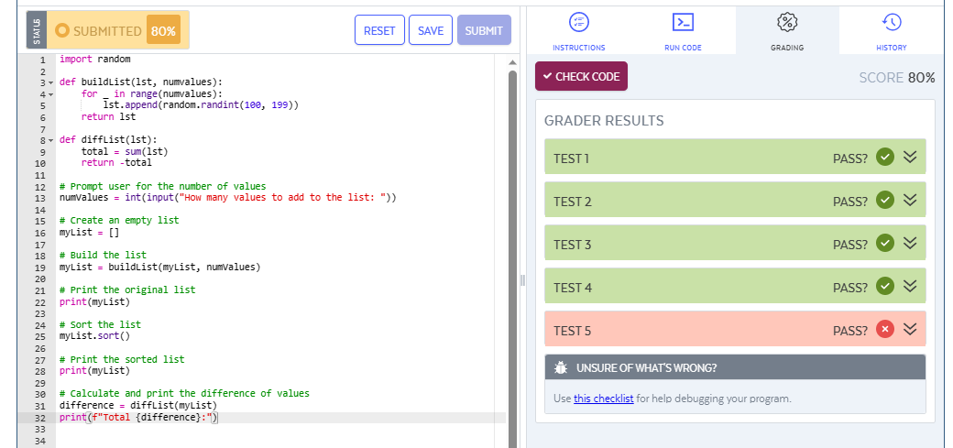Click the Grading percent badge icon

point(787,23)
